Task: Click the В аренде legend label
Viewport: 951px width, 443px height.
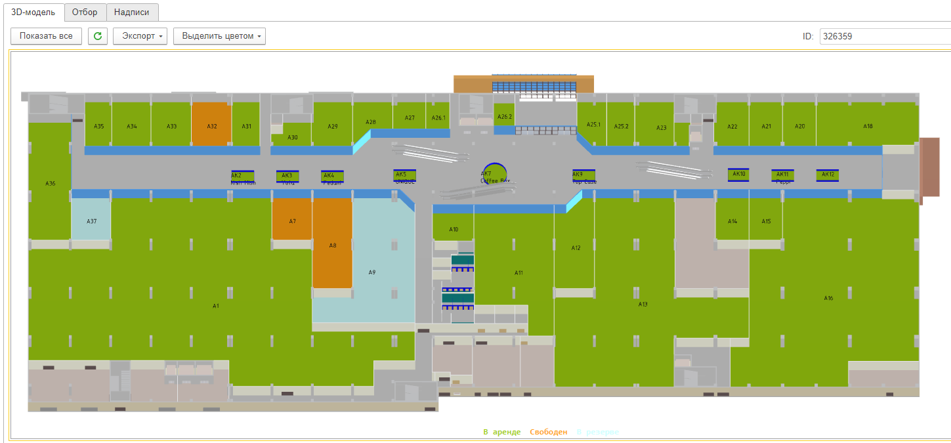Action: pos(501,432)
